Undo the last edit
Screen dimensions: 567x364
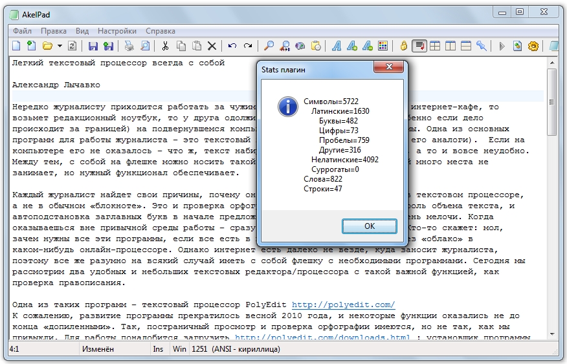pyautogui.click(x=232, y=46)
